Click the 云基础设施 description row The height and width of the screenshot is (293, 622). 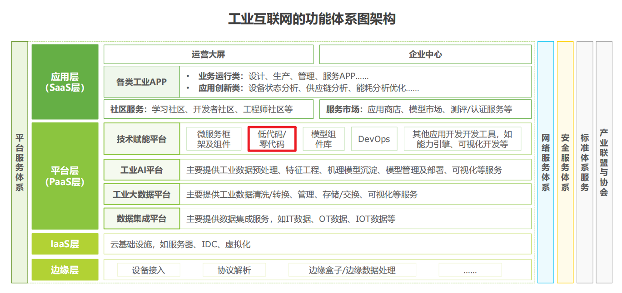(x=318, y=244)
